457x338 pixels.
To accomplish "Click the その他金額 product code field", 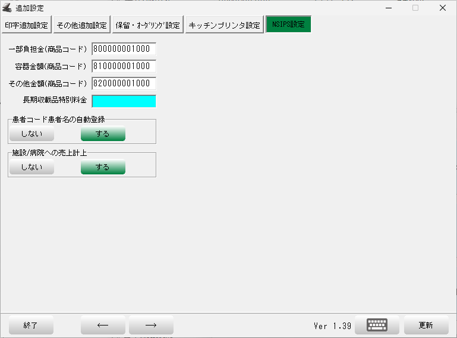I will (124, 83).
